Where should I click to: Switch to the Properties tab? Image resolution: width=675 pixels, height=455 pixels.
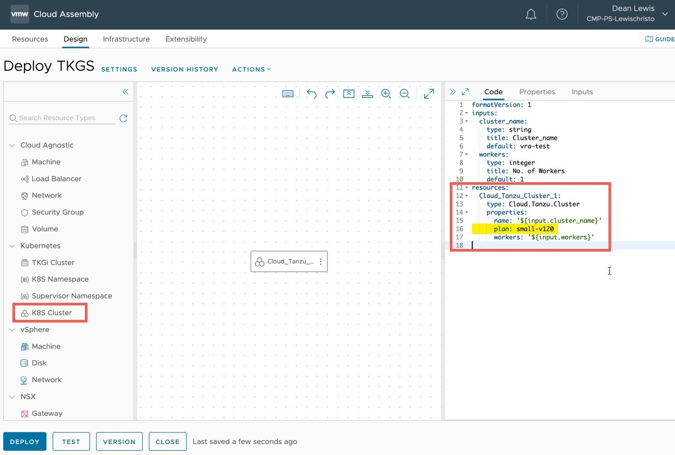point(537,92)
